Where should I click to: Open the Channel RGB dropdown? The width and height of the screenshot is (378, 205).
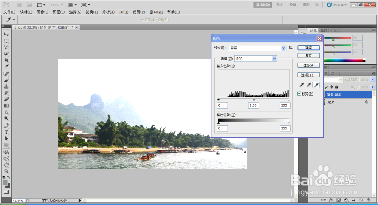256,59
